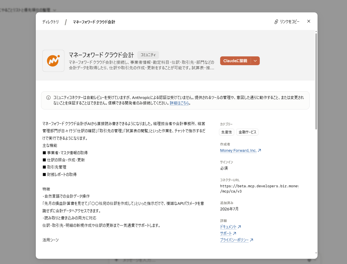The width and height of the screenshot is (347, 264).
Task: Click the 2026年7月 added date text
Action: click(229, 209)
